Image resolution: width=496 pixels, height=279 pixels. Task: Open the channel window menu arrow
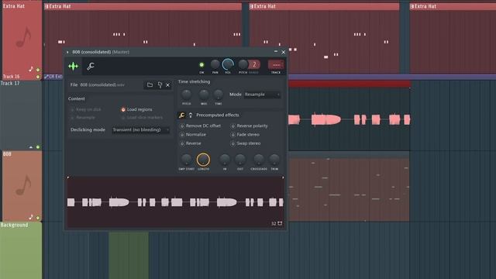(67, 52)
